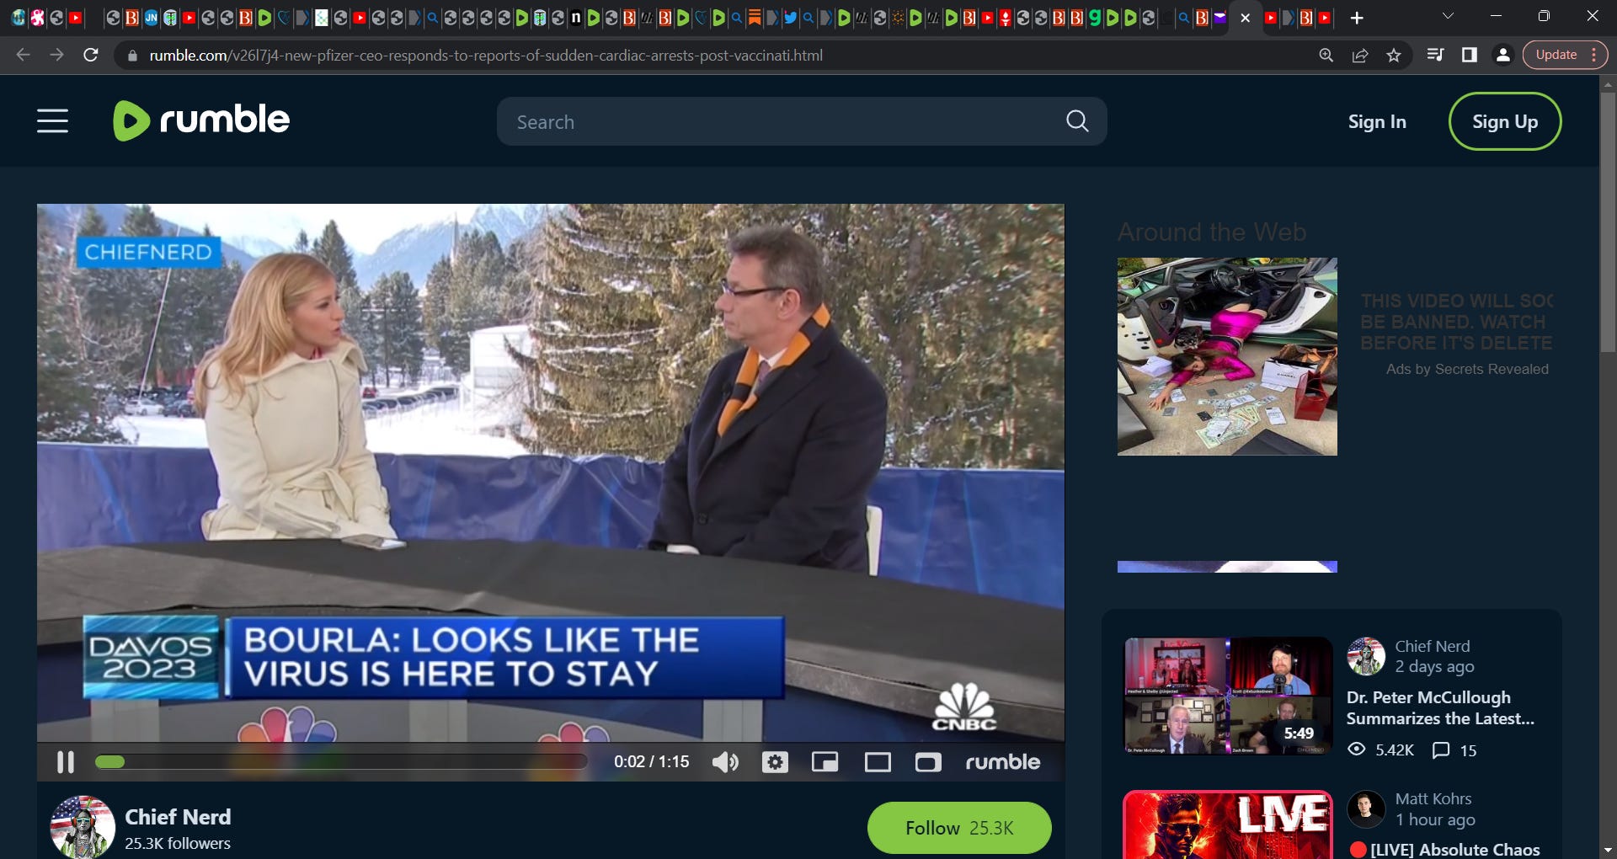Click the ad headline 'This video will soon be banned'
1617x859 pixels.
click(1457, 322)
